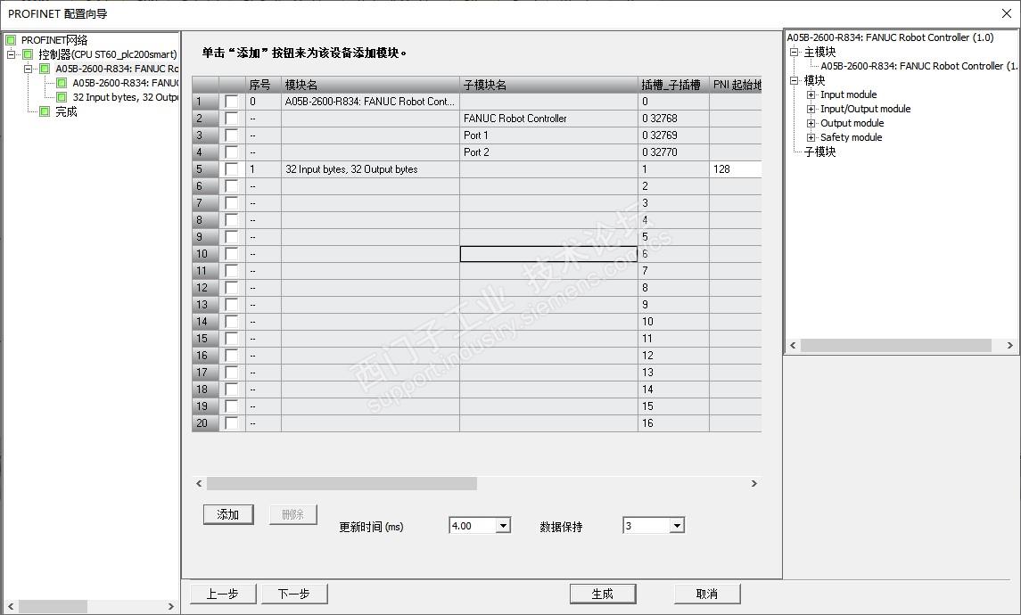Tick the checkbox in table row 20
This screenshot has height=615, width=1021.
(231, 423)
